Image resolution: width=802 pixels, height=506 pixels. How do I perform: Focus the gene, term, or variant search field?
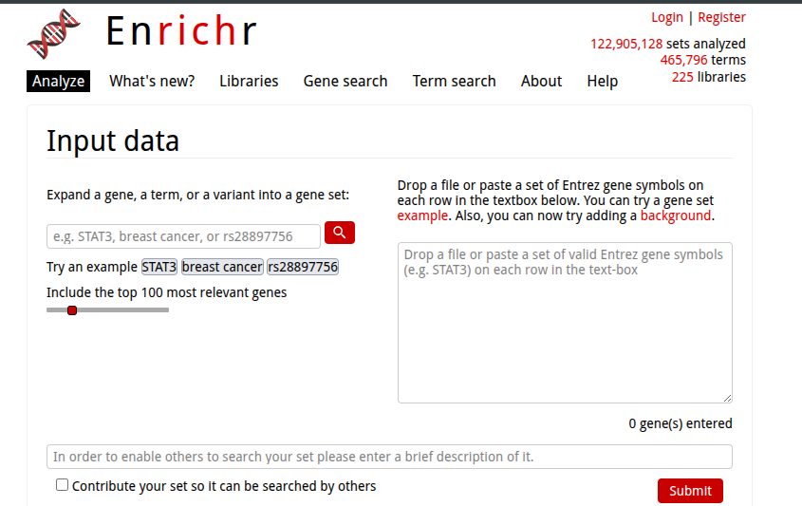coord(183,236)
